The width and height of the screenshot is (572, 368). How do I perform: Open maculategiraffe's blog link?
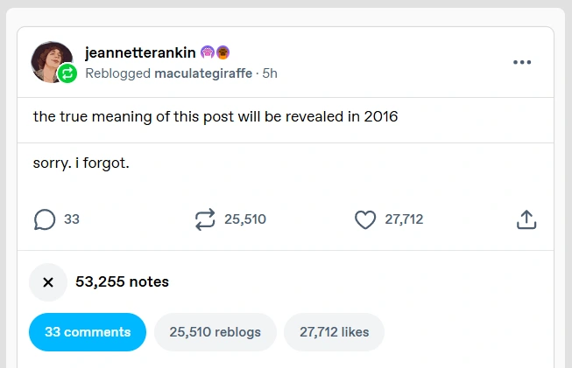pyautogui.click(x=202, y=73)
